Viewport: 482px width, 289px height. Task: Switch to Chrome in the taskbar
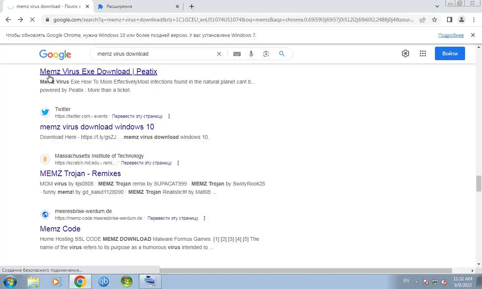click(80, 281)
